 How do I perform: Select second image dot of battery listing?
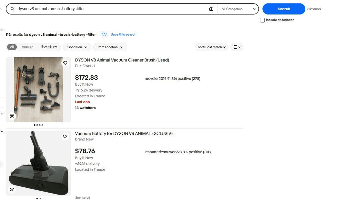point(40,198)
